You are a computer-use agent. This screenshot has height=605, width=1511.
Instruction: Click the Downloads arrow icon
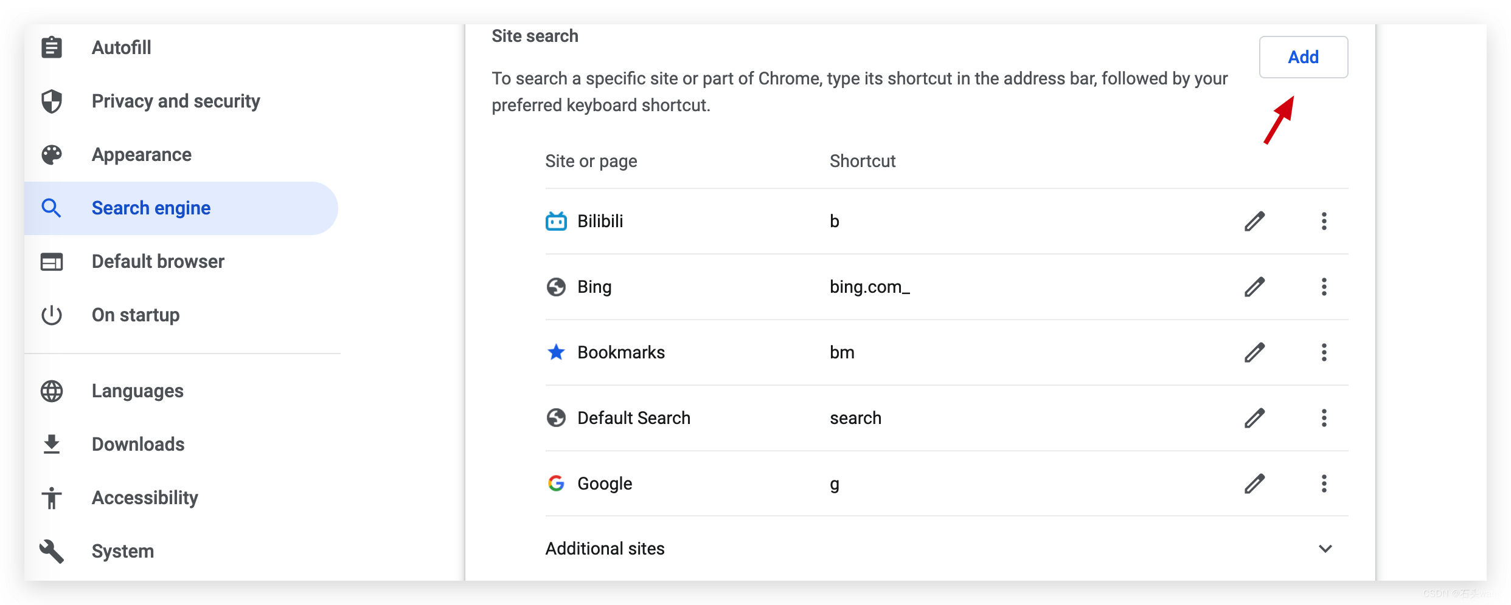click(52, 444)
